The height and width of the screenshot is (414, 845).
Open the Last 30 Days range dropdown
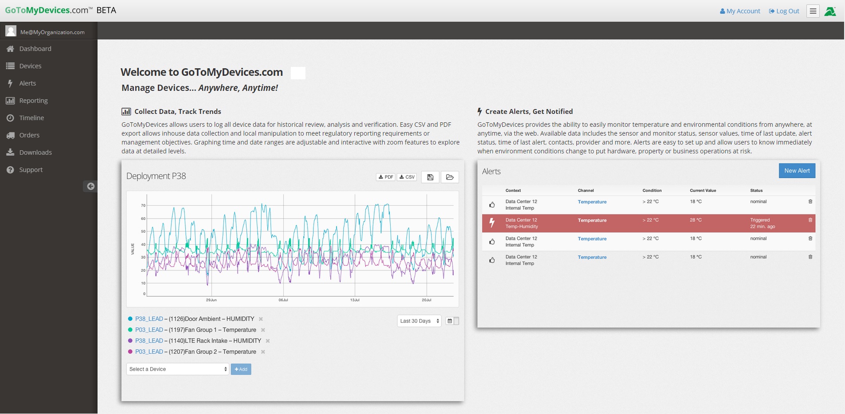point(419,321)
